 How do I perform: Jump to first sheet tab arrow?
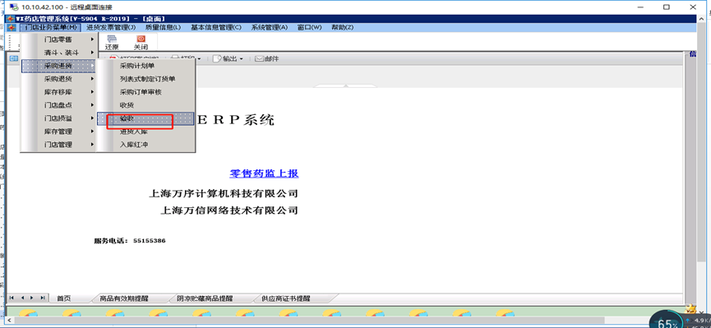pyautogui.click(x=12, y=298)
